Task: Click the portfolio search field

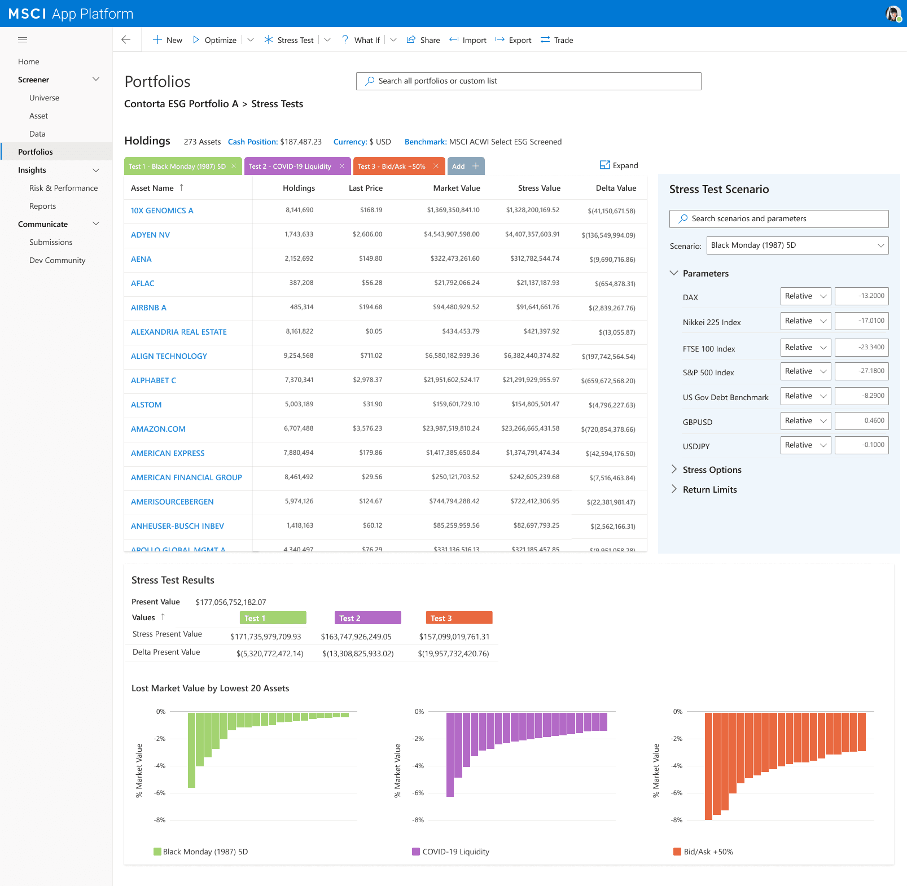Action: (x=529, y=81)
